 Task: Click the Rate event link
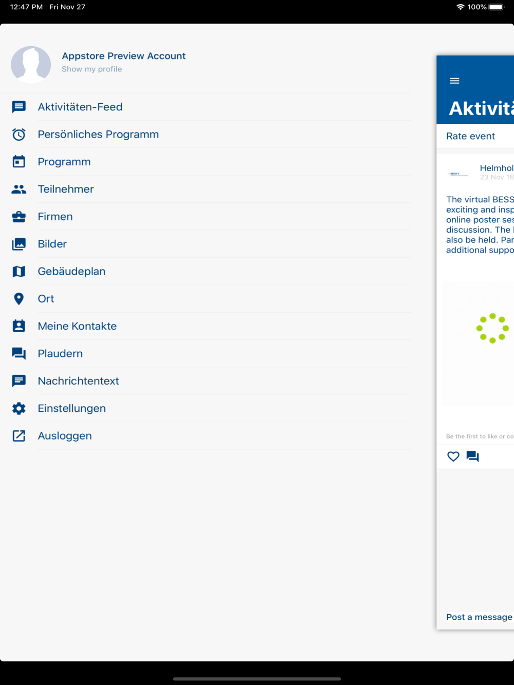pos(470,136)
